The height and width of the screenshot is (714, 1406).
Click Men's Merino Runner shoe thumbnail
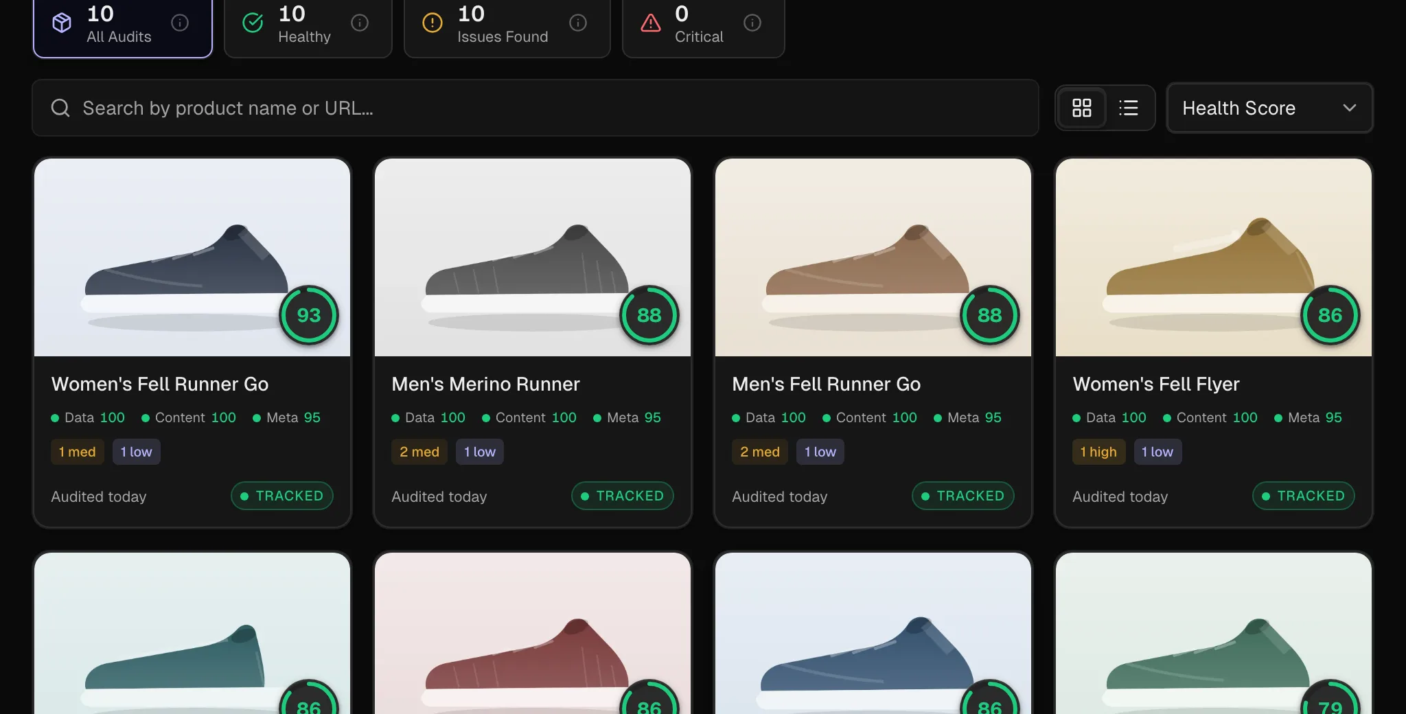[x=533, y=257]
